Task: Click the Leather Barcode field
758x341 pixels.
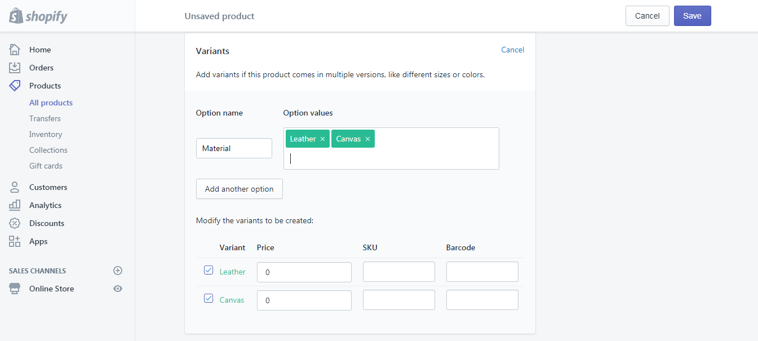Action: click(x=482, y=272)
